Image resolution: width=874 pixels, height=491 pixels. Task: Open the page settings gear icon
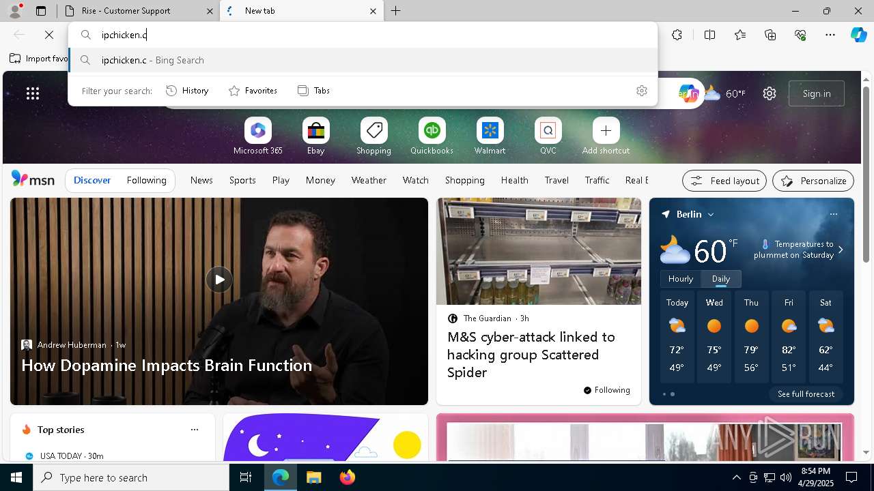click(770, 93)
